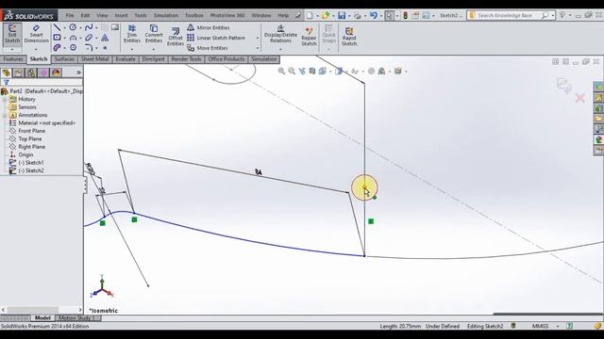This screenshot has width=604, height=339.
Task: Open the PropertyManager tab
Action: 19,73
